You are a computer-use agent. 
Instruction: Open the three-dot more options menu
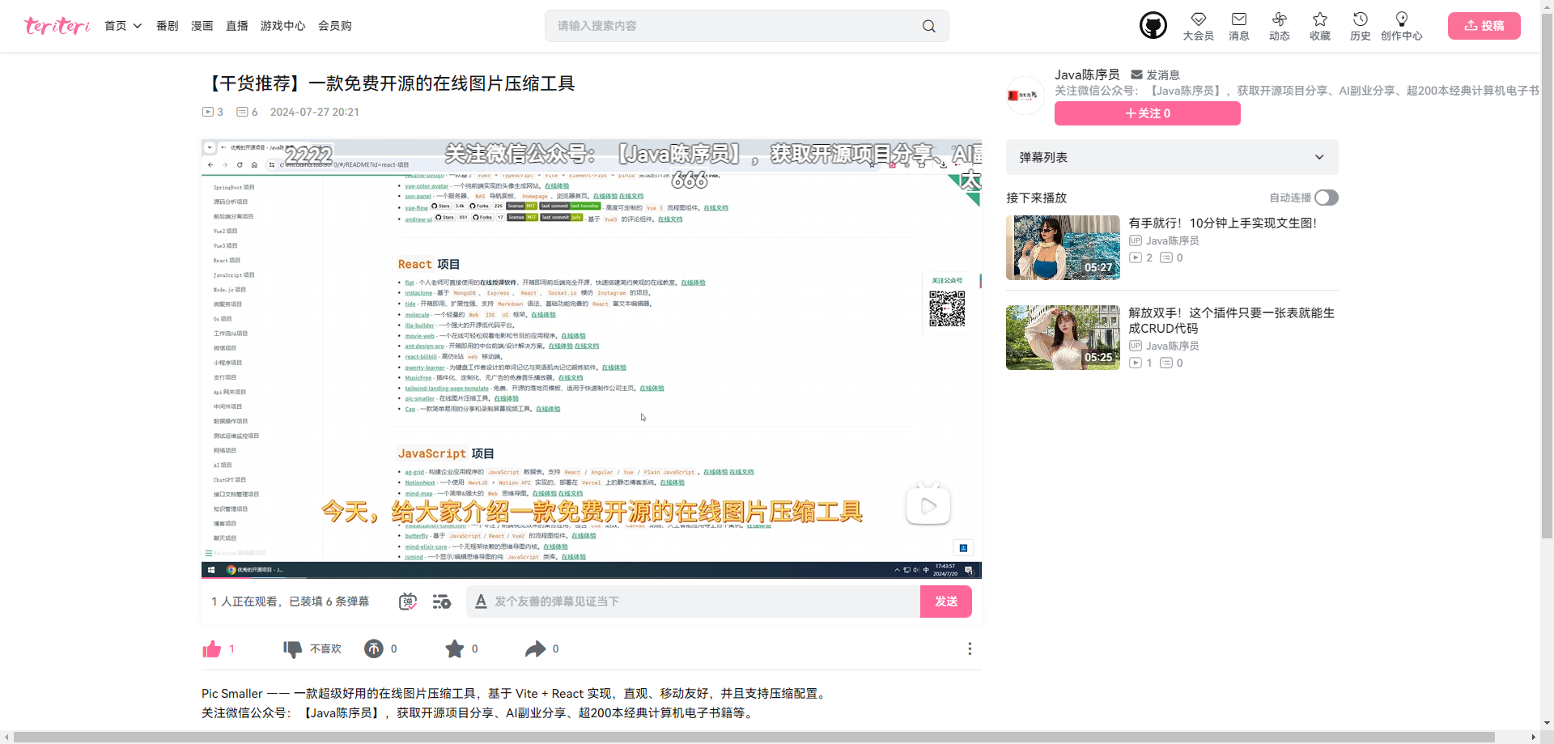970,648
